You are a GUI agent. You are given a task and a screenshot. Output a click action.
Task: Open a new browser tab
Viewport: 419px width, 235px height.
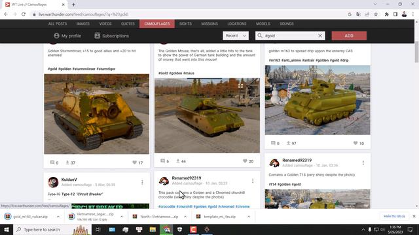click(x=73, y=5)
